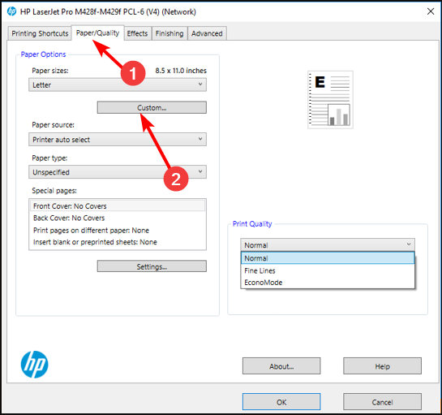
Task: Close the printer properties dialog
Action: click(431, 11)
